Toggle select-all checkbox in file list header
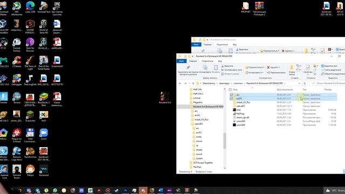This screenshot has width=345, height=194. point(230,89)
